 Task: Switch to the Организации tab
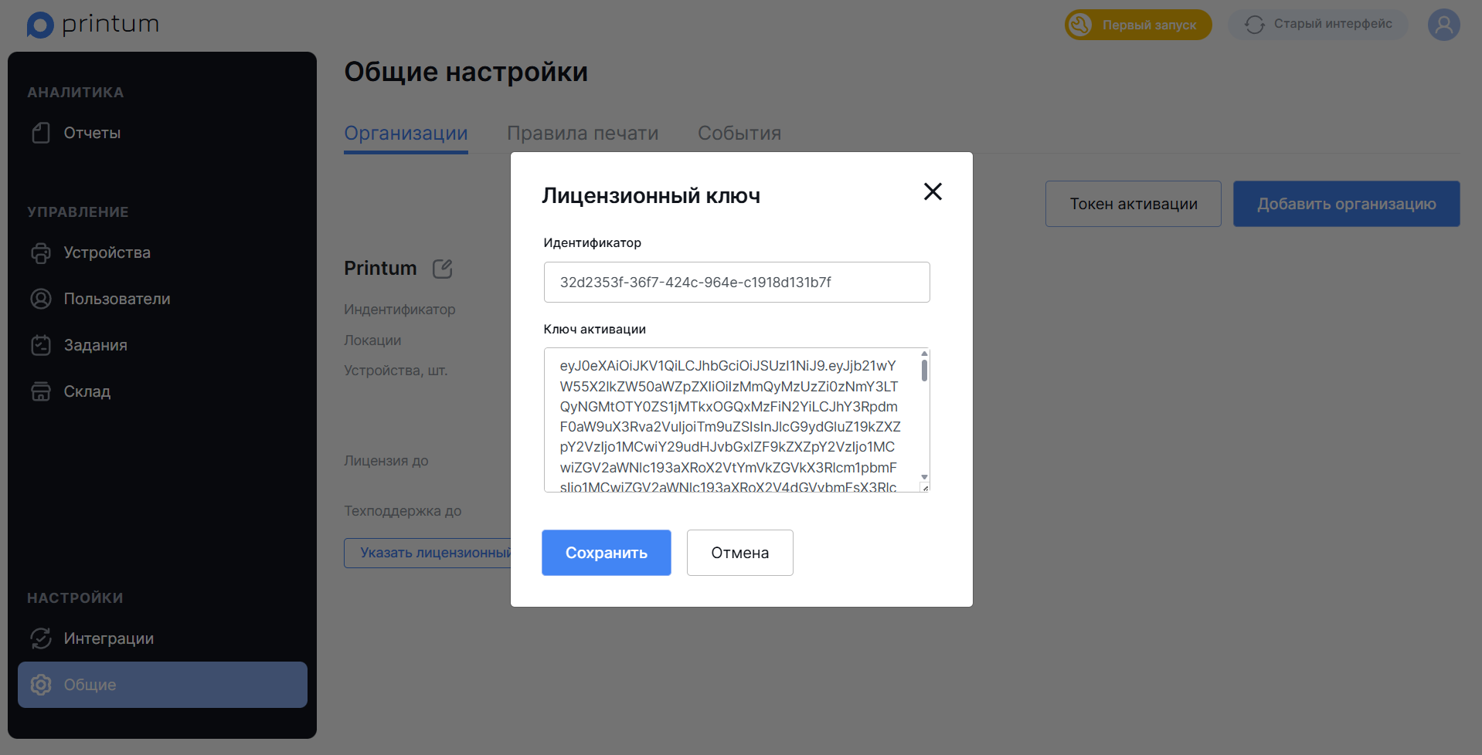[406, 134]
